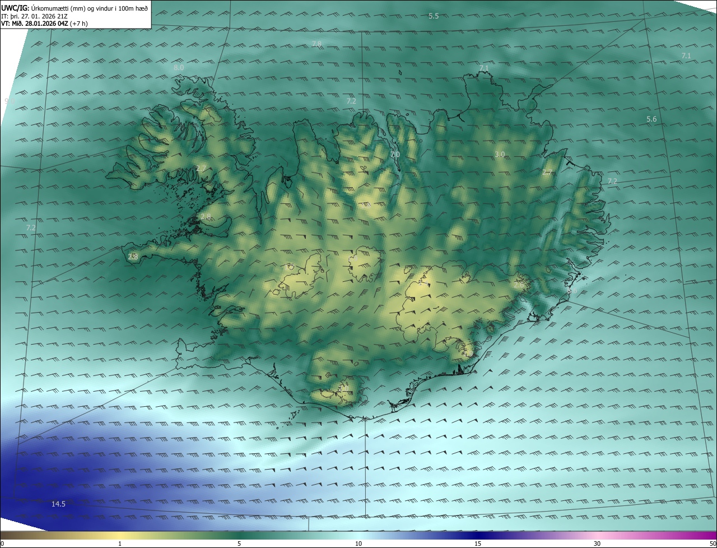Click the 7.8 value label on the map
The width and height of the screenshot is (717, 548).
316,44
